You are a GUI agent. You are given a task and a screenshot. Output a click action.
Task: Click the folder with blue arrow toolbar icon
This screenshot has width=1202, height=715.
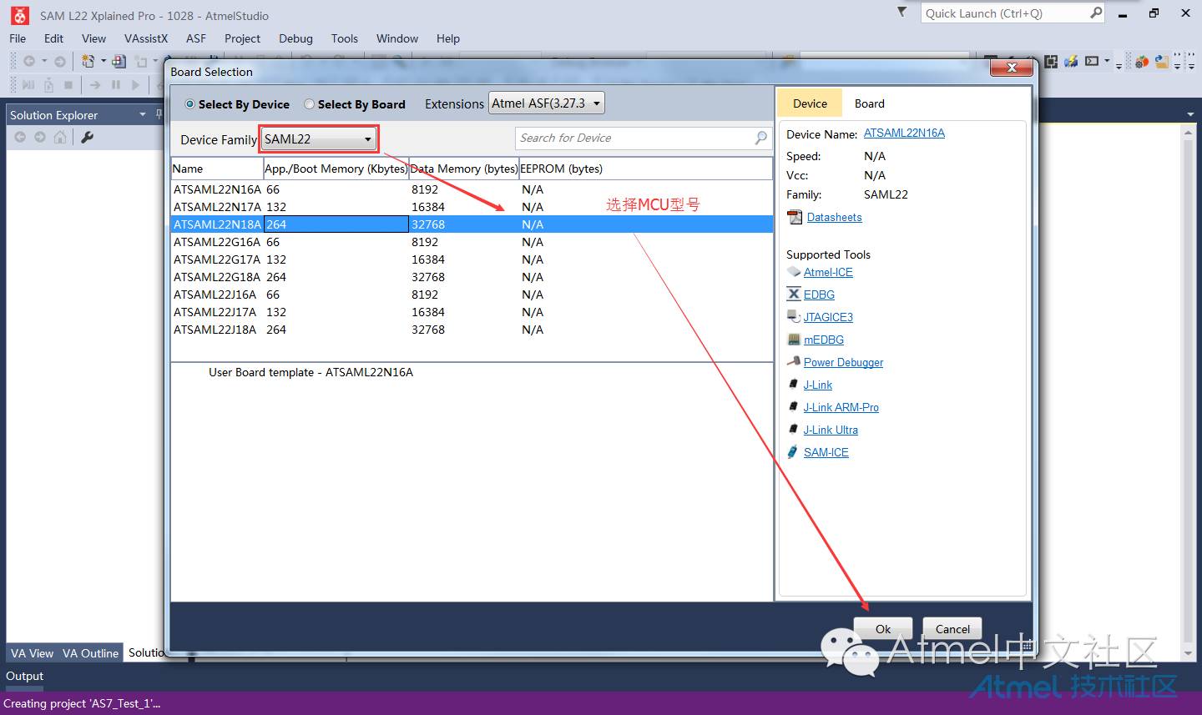pos(1161,61)
